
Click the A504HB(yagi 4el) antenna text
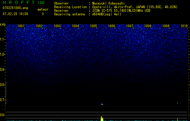pos(107,14)
